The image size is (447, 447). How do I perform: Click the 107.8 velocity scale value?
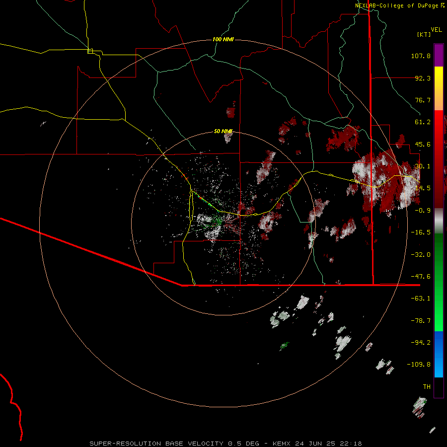click(421, 56)
